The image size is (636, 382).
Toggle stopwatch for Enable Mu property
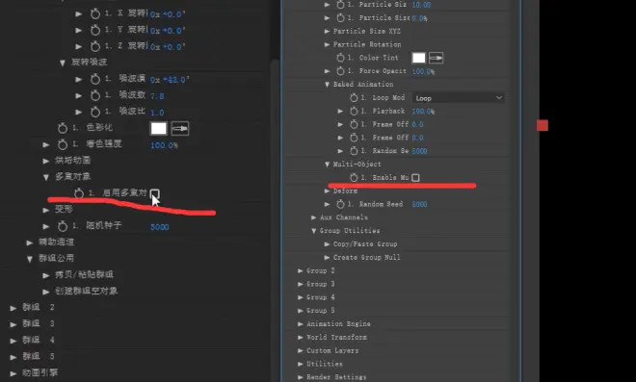(x=354, y=177)
